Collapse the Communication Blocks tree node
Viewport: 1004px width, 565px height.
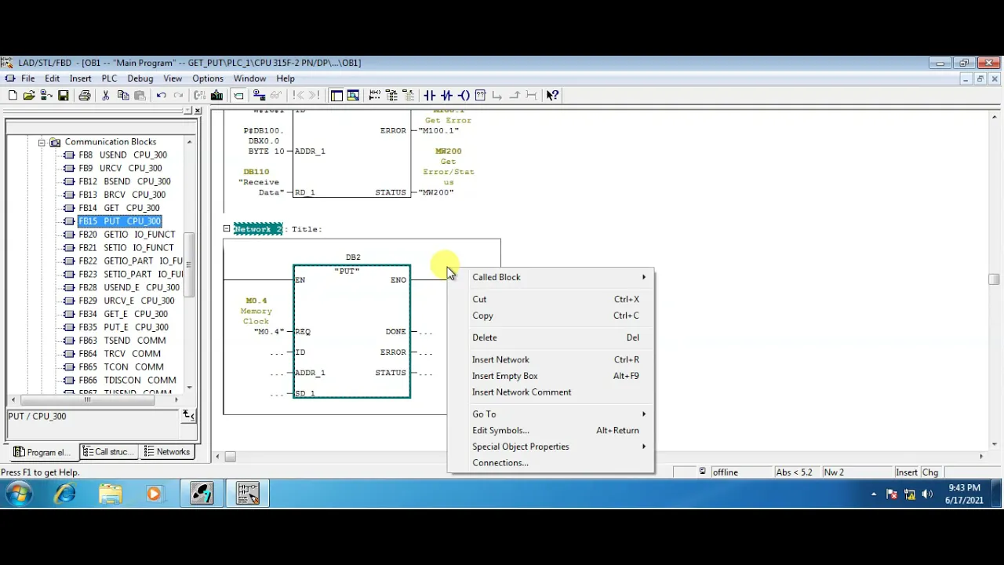41,142
